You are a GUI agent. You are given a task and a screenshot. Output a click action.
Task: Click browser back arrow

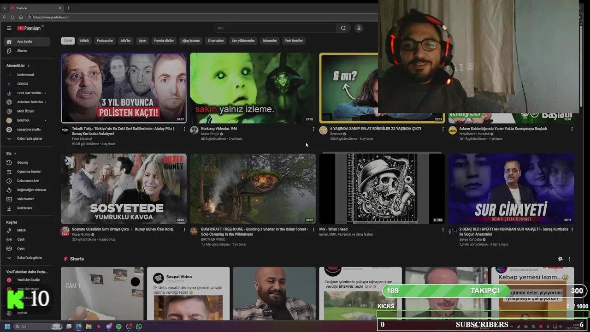tap(5, 17)
